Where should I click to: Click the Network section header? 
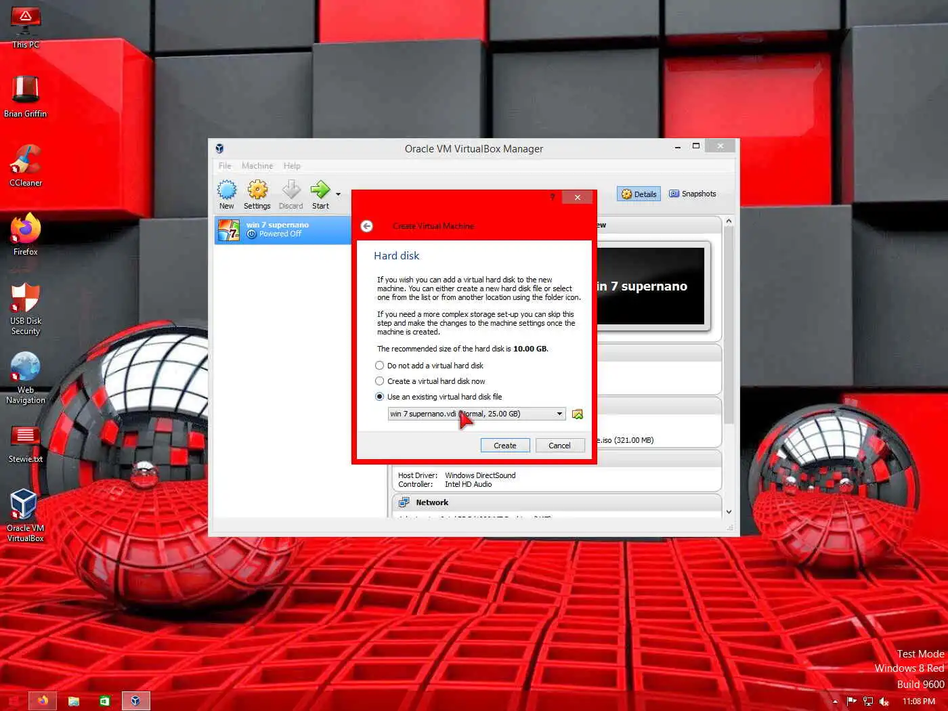coord(557,502)
